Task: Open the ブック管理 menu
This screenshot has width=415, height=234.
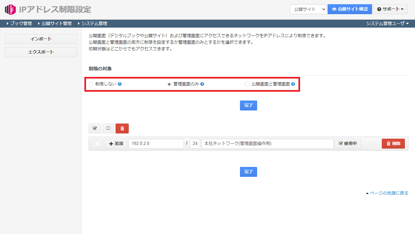Action: click(x=19, y=24)
